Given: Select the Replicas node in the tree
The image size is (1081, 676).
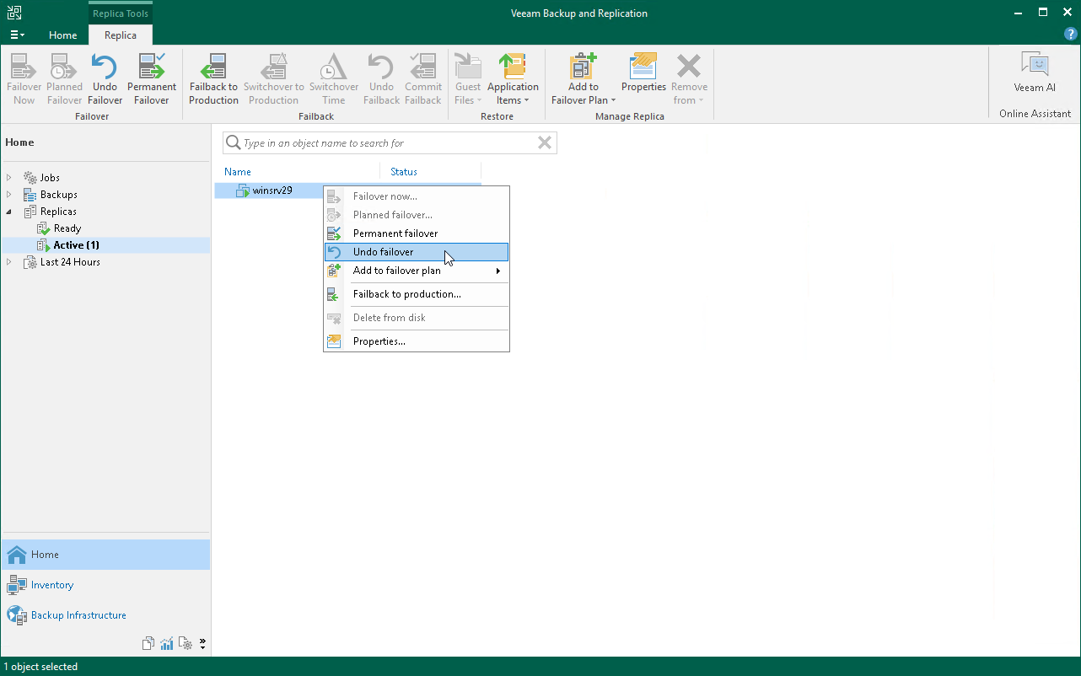Looking at the screenshot, I should [x=58, y=212].
